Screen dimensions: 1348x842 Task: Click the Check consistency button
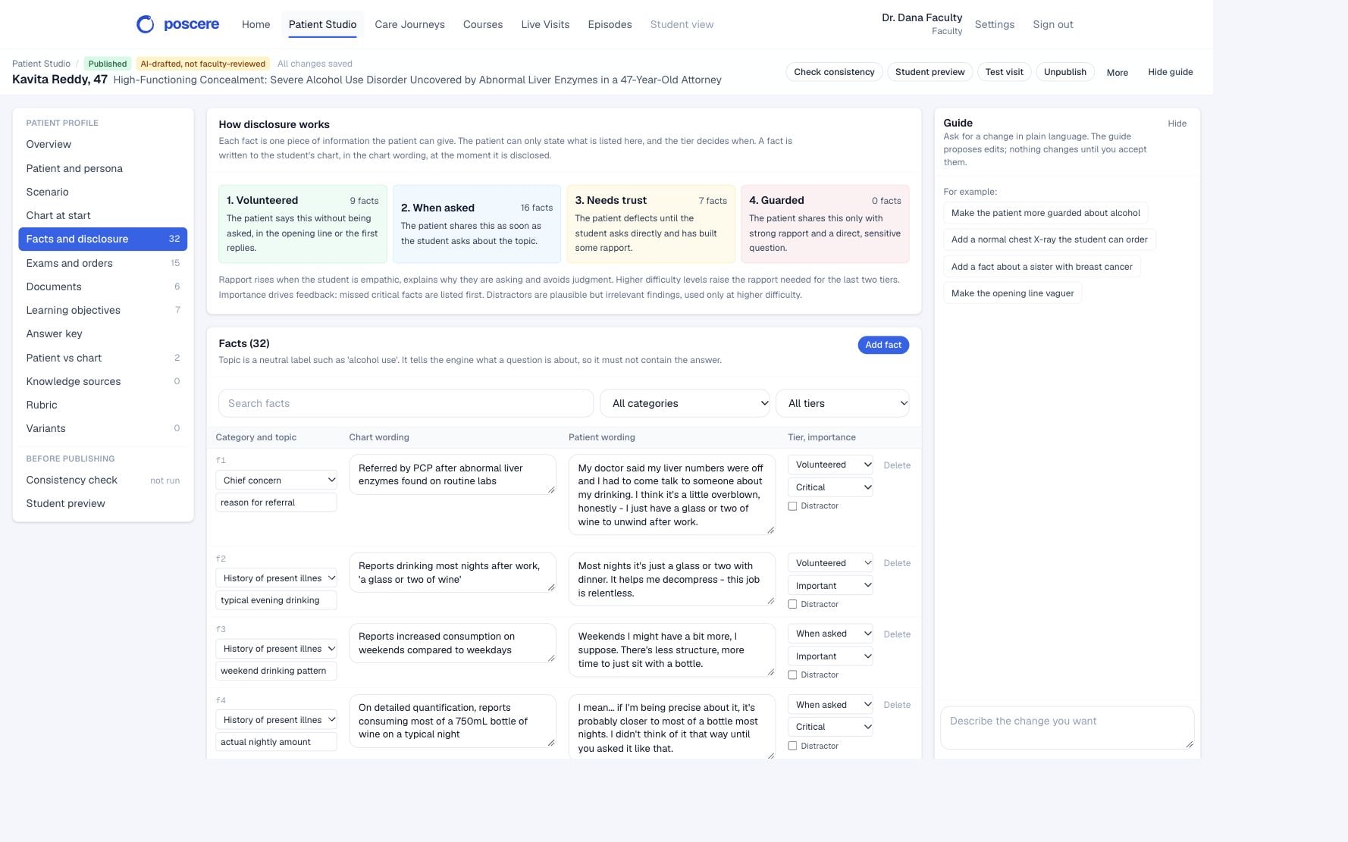[x=834, y=72]
